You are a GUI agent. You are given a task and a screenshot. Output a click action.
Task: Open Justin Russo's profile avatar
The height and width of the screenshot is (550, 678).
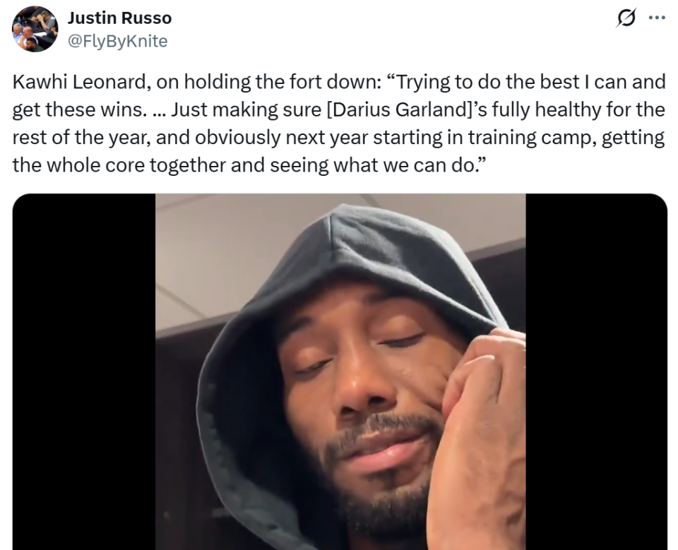pos(35,29)
